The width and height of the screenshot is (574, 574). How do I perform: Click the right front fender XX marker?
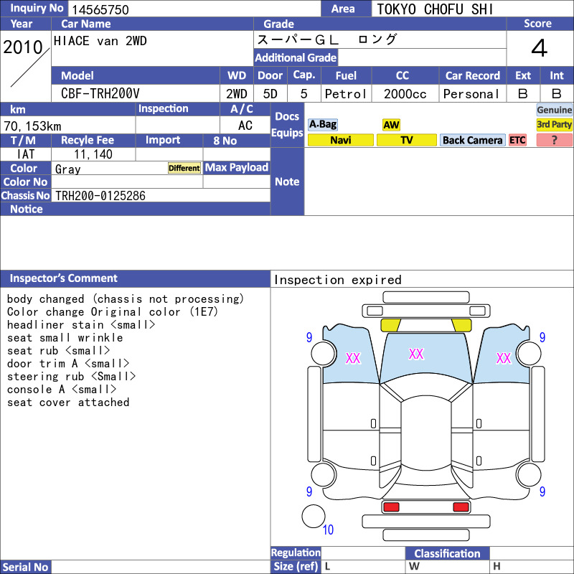pyautogui.click(x=503, y=358)
